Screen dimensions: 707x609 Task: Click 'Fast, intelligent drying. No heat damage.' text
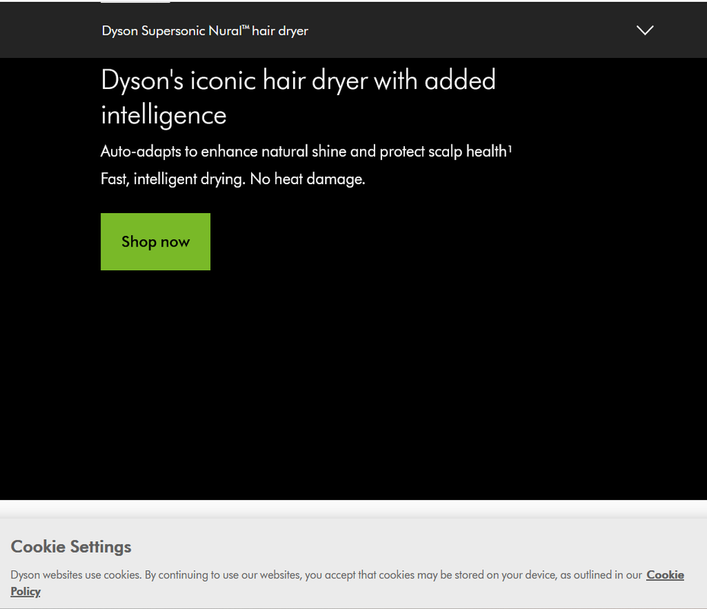[x=233, y=179]
